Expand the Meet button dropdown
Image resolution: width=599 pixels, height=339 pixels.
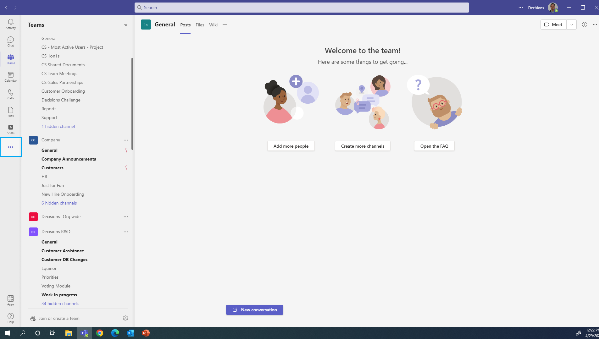(571, 25)
